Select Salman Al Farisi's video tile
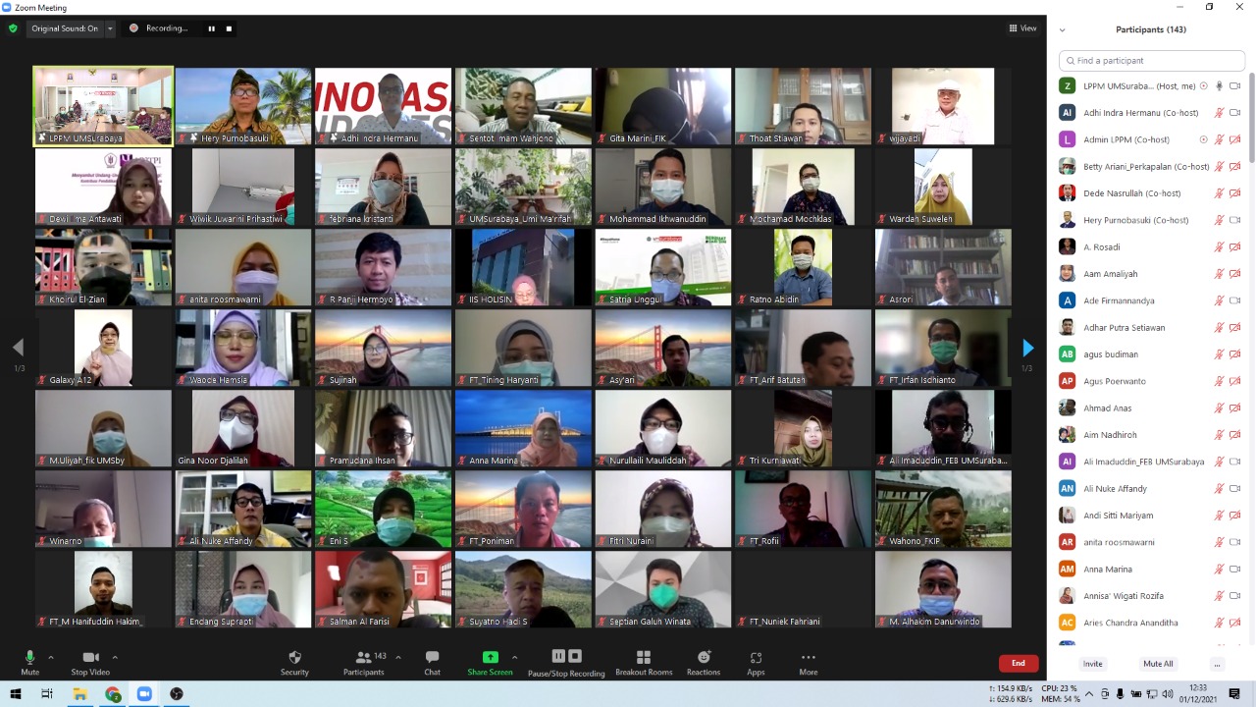The width and height of the screenshot is (1256, 707). [383, 589]
